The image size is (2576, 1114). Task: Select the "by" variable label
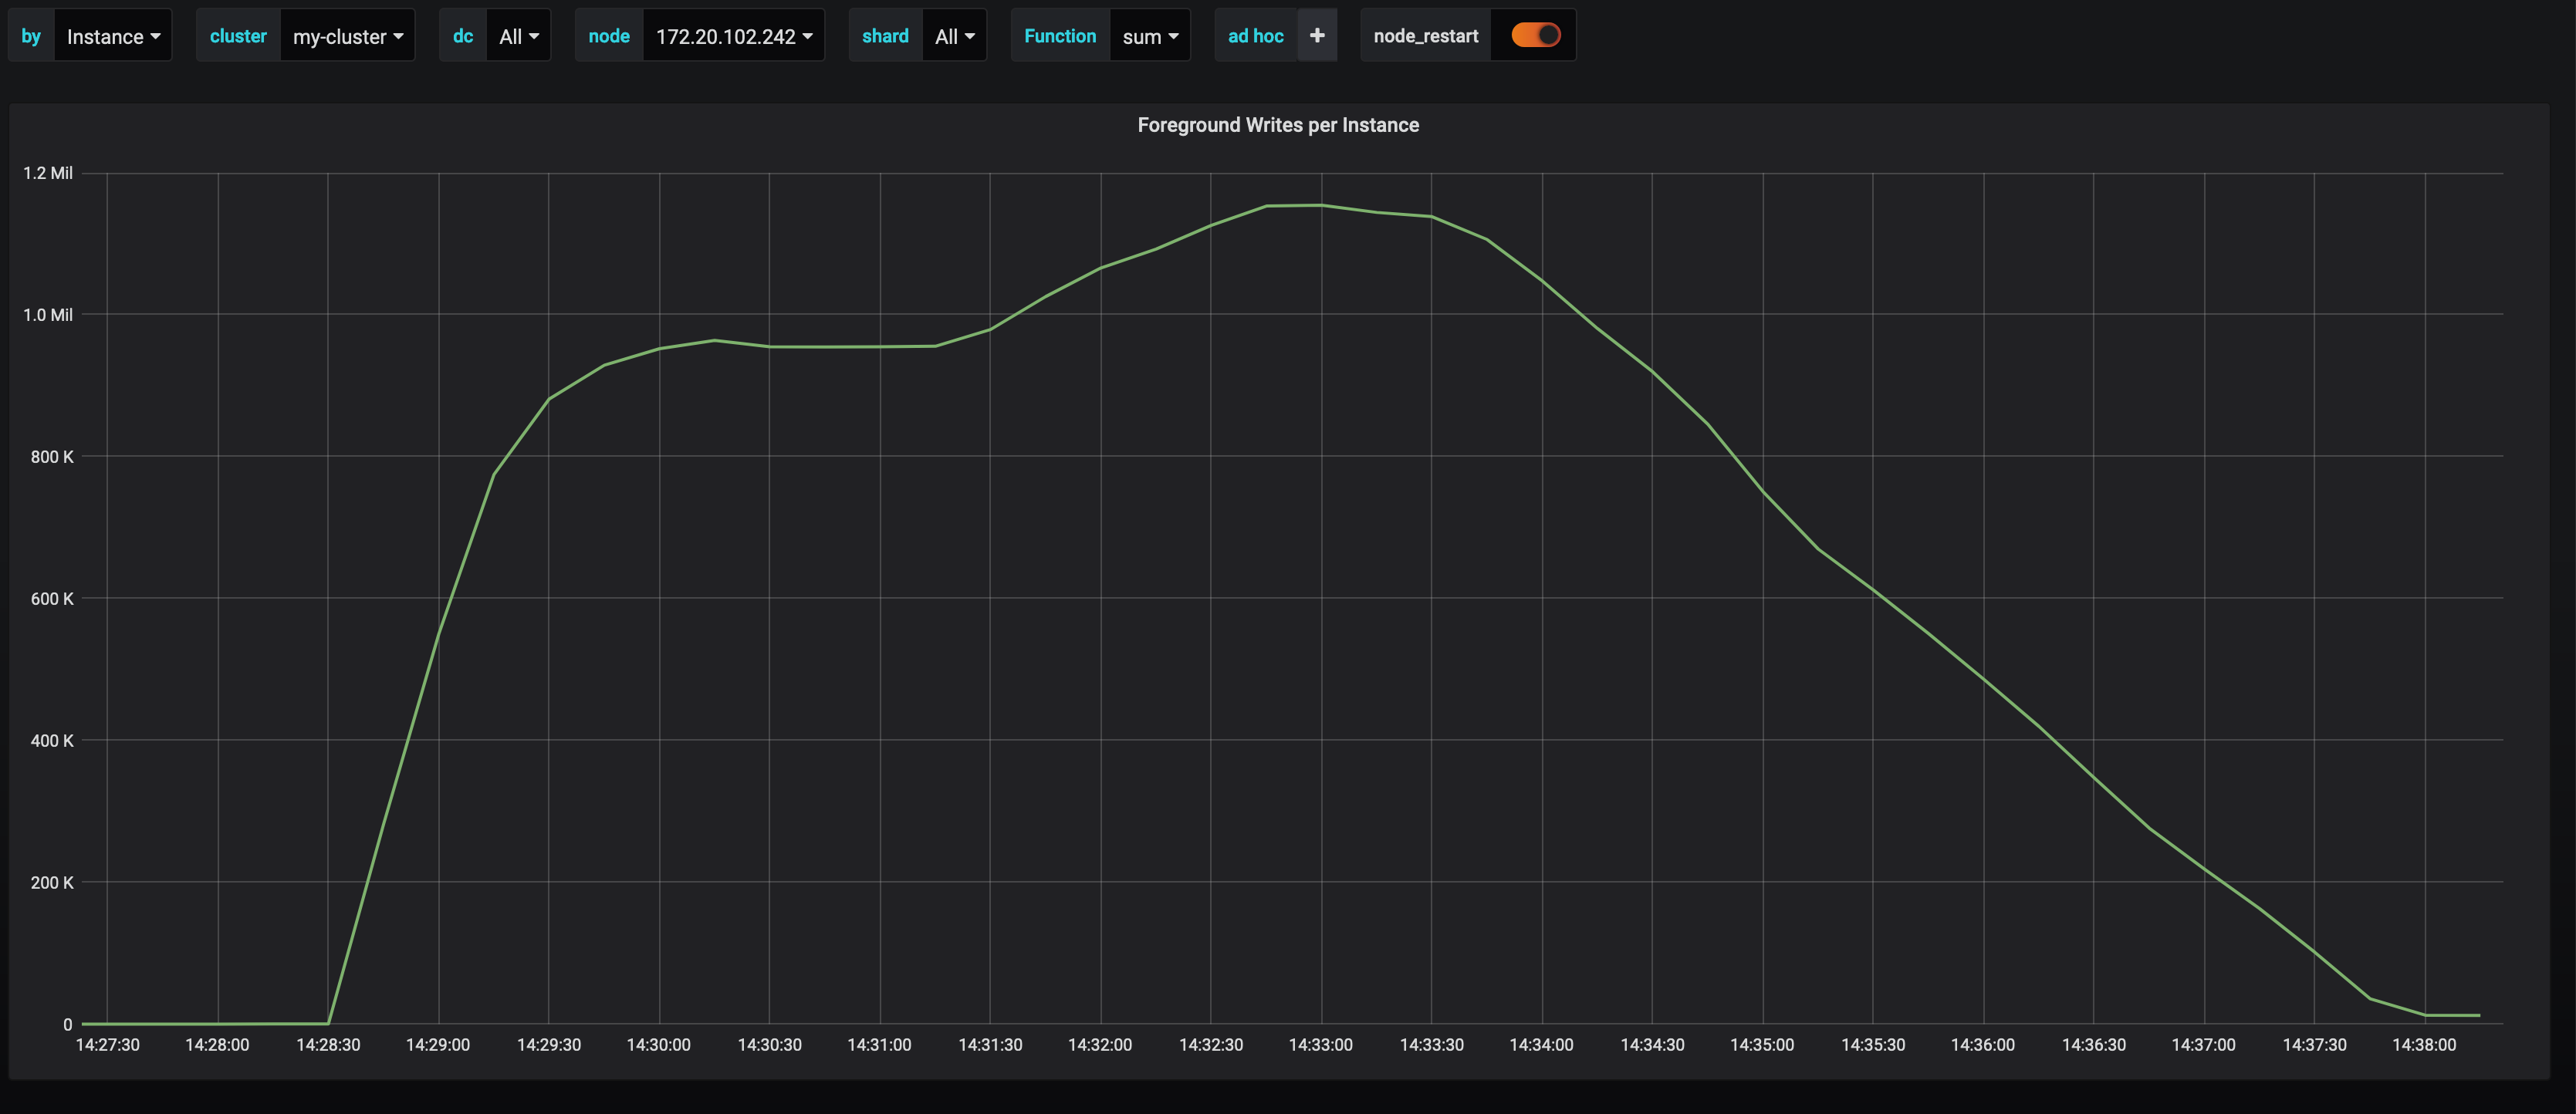click(31, 35)
